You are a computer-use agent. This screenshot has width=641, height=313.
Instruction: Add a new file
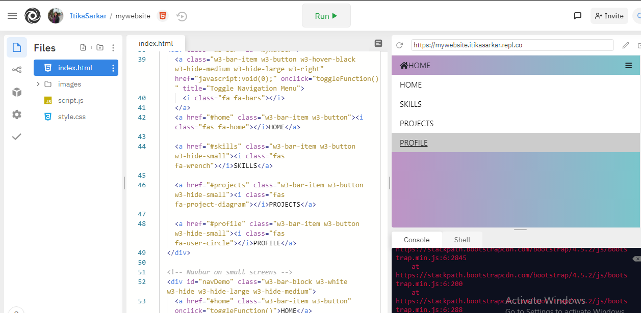83,47
